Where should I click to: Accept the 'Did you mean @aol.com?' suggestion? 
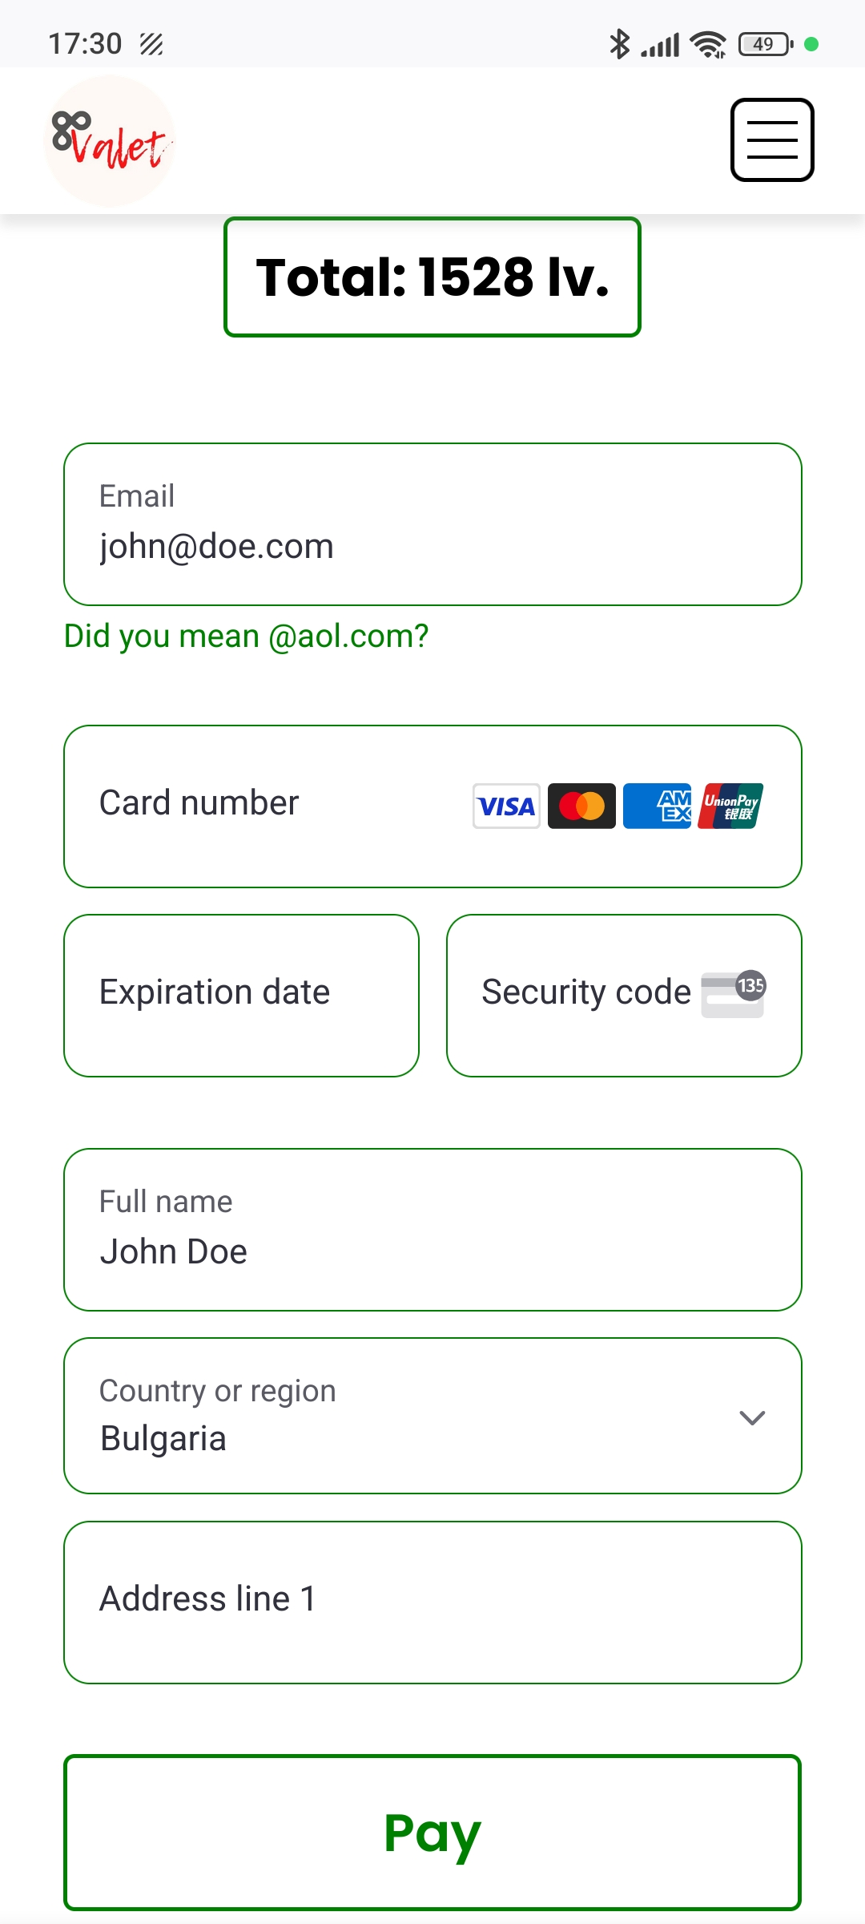click(x=247, y=637)
